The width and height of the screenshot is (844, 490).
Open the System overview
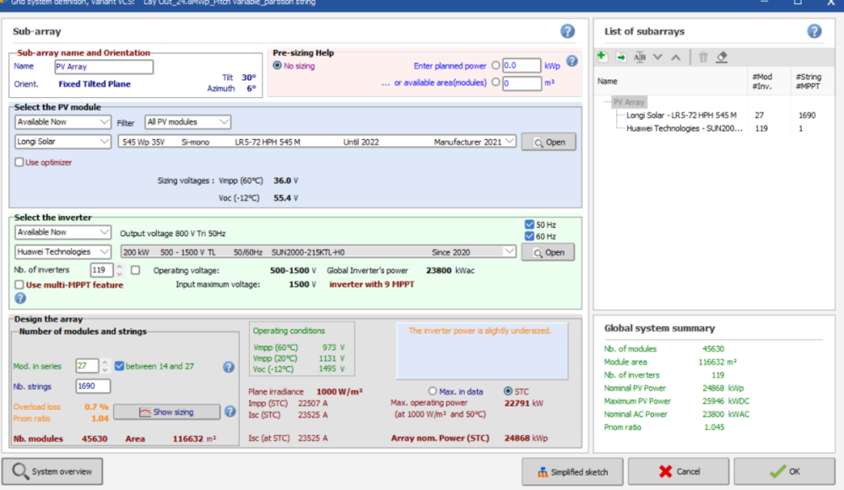point(52,471)
